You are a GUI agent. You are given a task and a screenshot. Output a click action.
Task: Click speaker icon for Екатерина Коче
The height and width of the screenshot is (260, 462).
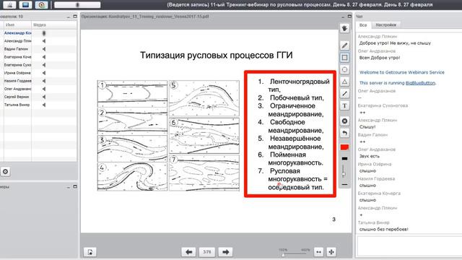click(44, 57)
